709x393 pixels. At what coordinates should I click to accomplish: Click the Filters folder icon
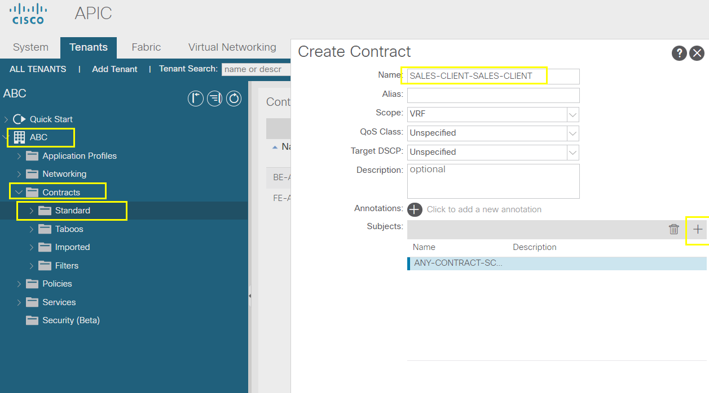pos(45,265)
